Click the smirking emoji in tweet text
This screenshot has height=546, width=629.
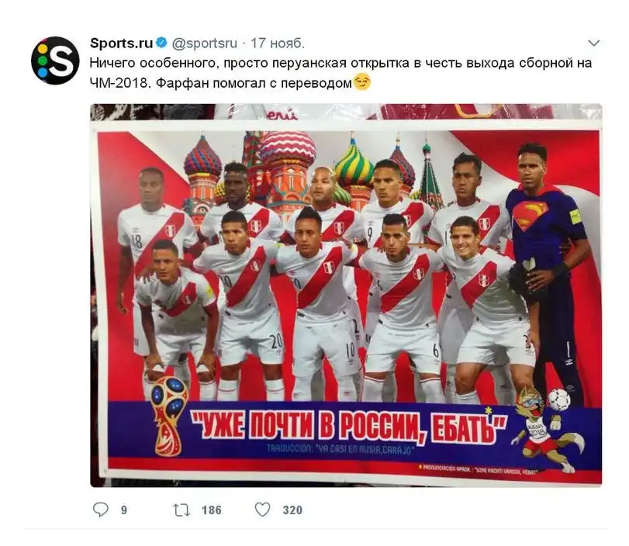361,81
